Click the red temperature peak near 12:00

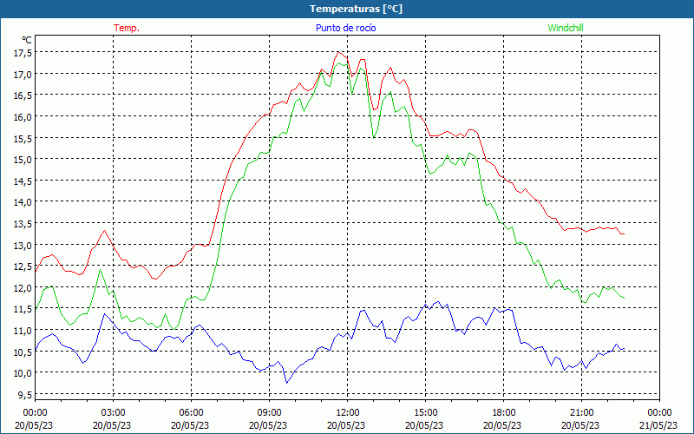[x=338, y=52]
